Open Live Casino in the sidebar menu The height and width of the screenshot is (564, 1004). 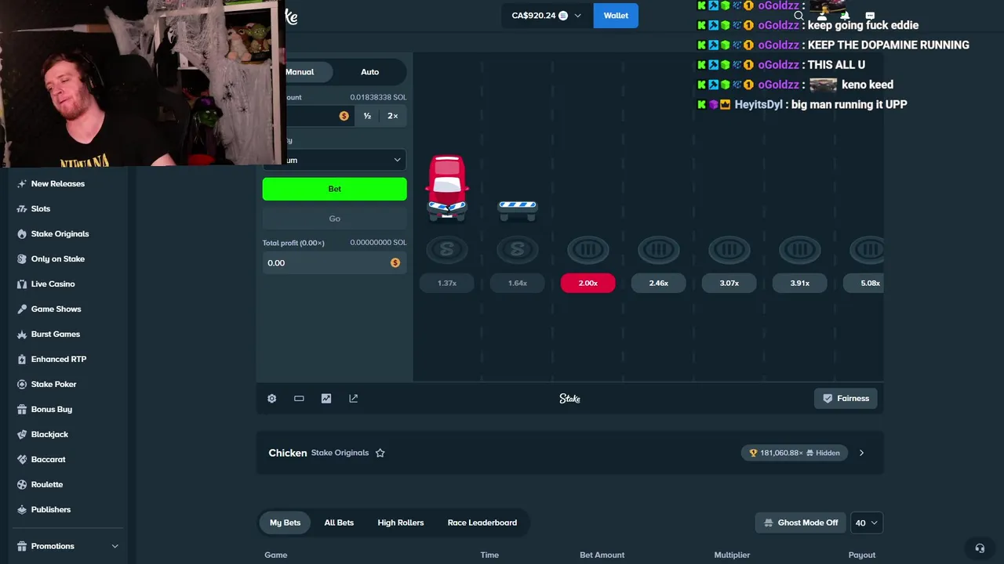[x=53, y=284]
